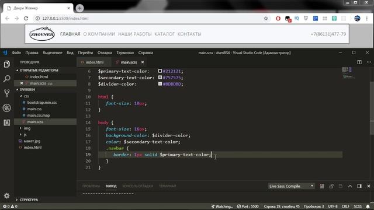Switch to the Терминал panel tab
The image size is (374, 210).
(167, 186)
